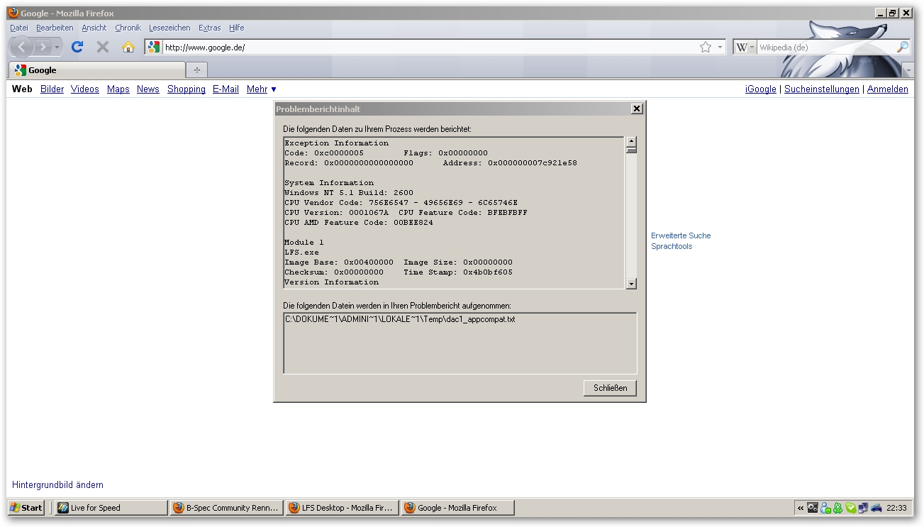The image size is (924, 527).
Task: Expand the Mehr dropdown on Google
Action: pos(262,89)
